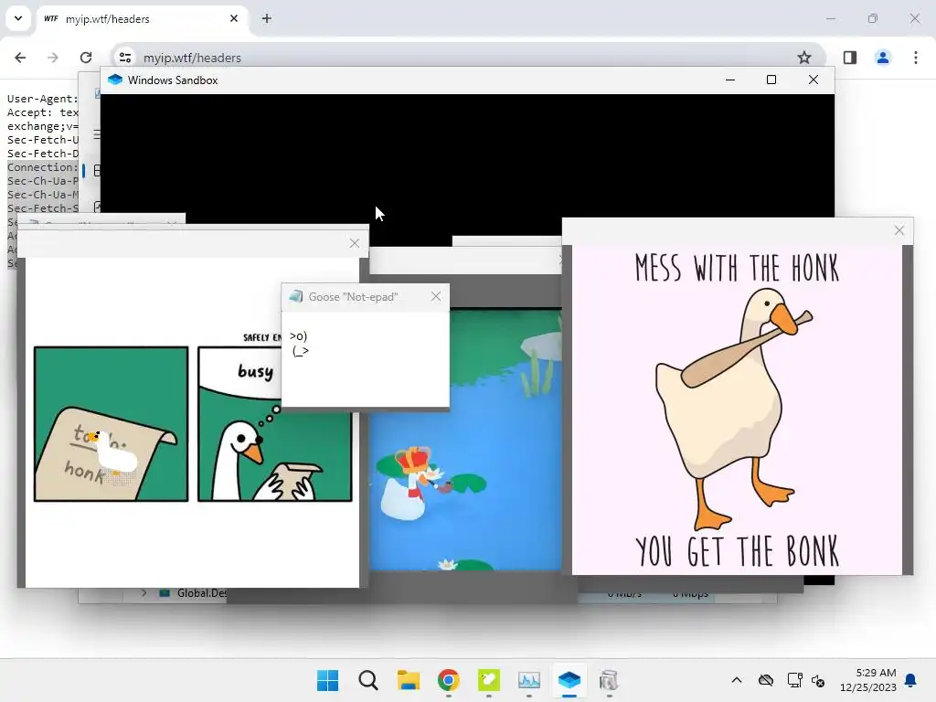View site information icon in address bar

(x=124, y=58)
